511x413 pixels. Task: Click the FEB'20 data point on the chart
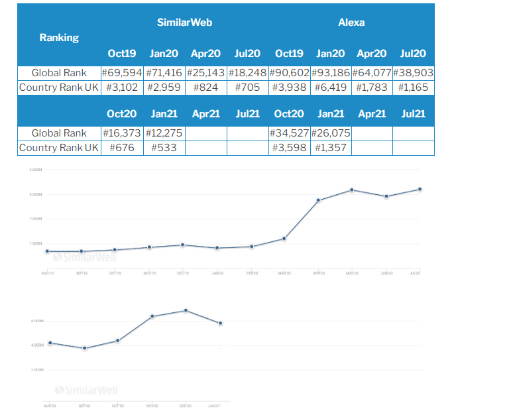[252, 247]
